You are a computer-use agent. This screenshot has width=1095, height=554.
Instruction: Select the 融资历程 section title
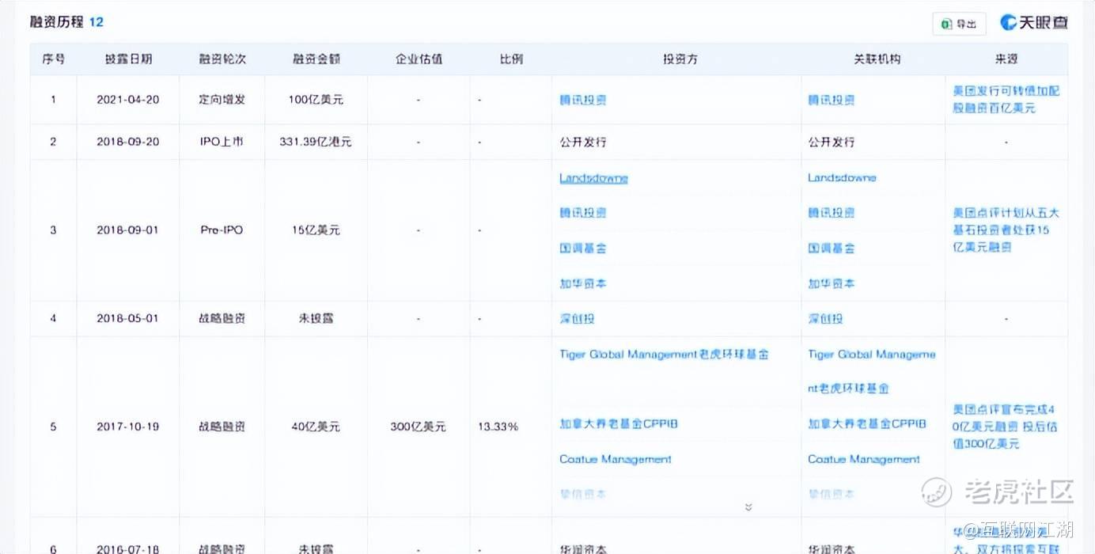pyautogui.click(x=56, y=21)
